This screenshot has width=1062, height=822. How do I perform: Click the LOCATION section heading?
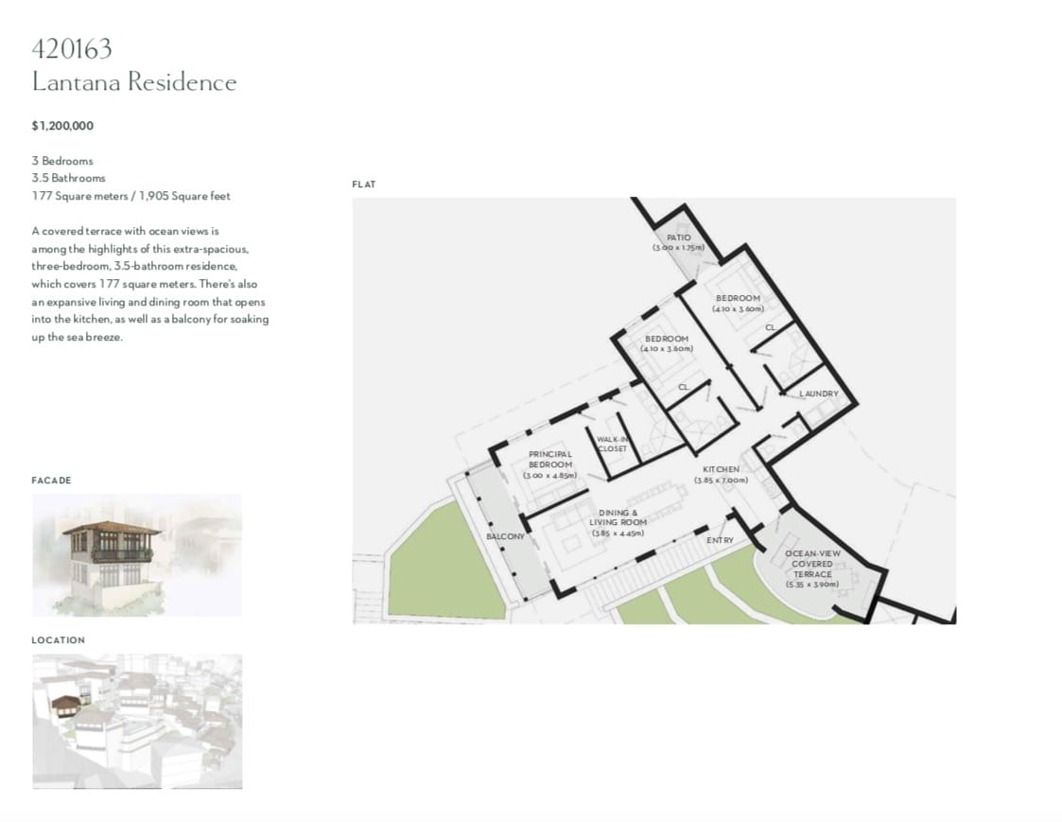coord(58,640)
